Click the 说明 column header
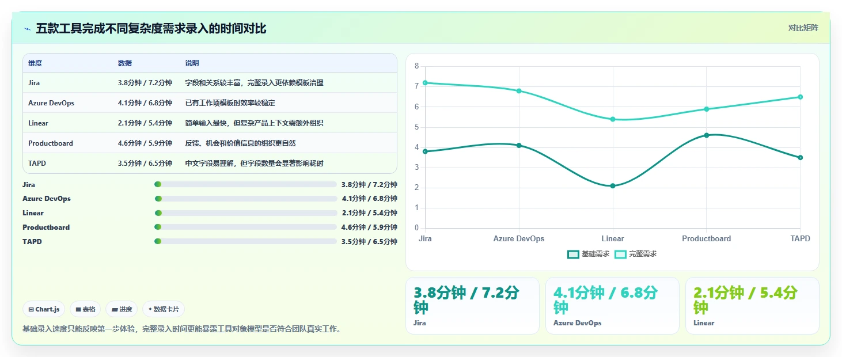Screen dimensions: 842x357 click(x=192, y=63)
